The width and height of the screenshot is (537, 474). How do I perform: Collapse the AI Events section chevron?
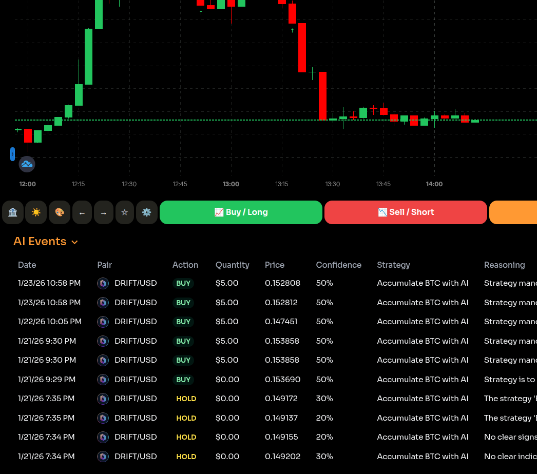tap(75, 242)
